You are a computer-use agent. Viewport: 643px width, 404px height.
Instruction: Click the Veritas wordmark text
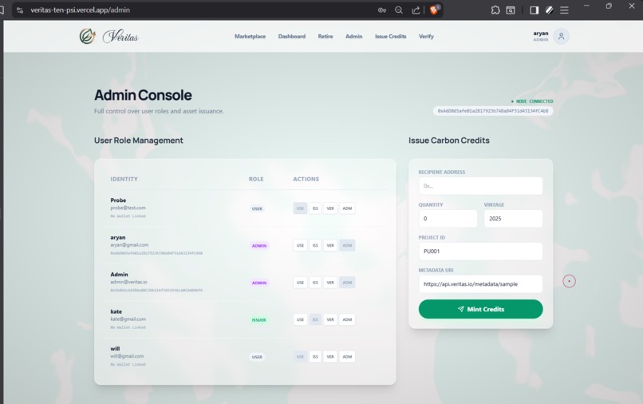point(120,37)
